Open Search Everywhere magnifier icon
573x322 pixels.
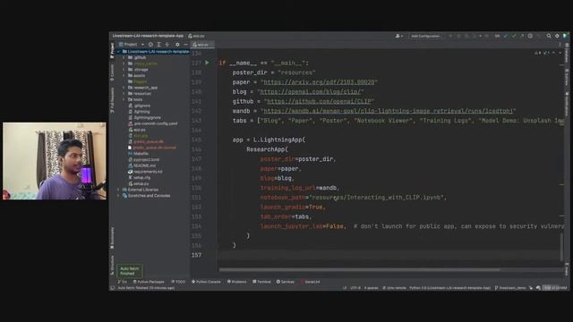549,36
